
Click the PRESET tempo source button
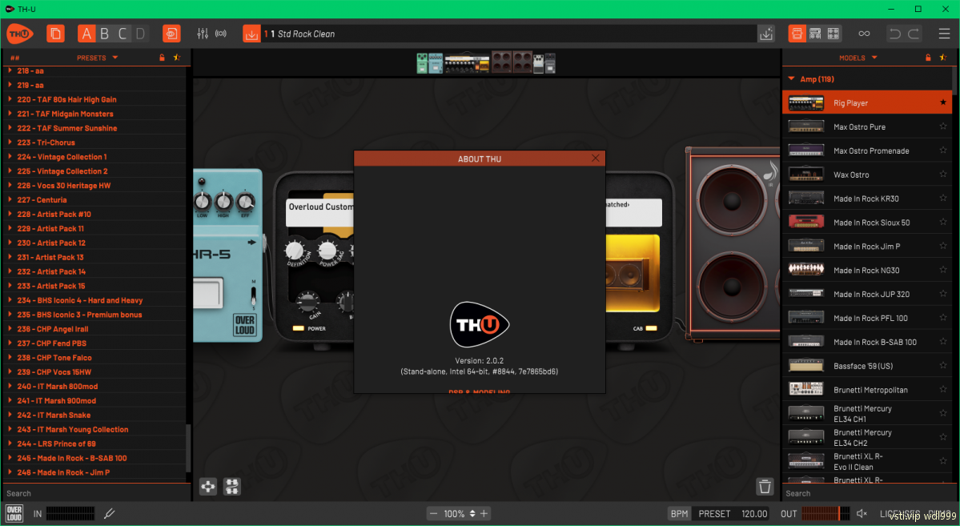pyautogui.click(x=714, y=514)
